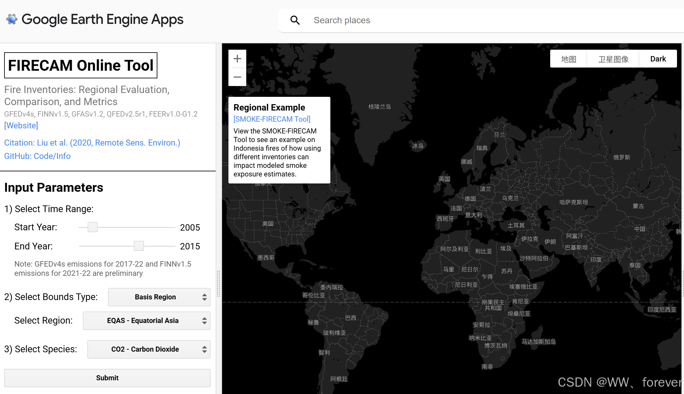Click the 智利 label on the map
The height and width of the screenshot is (394, 684).
(x=324, y=353)
